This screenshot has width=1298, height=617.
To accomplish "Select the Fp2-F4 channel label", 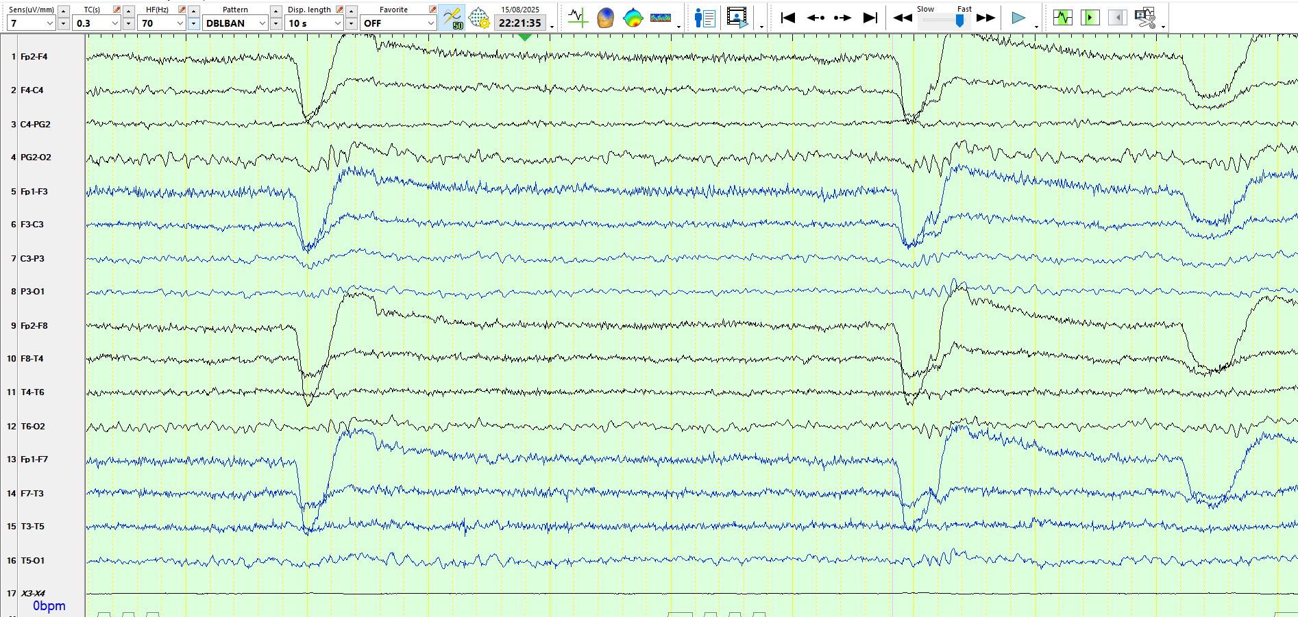I will coord(34,57).
